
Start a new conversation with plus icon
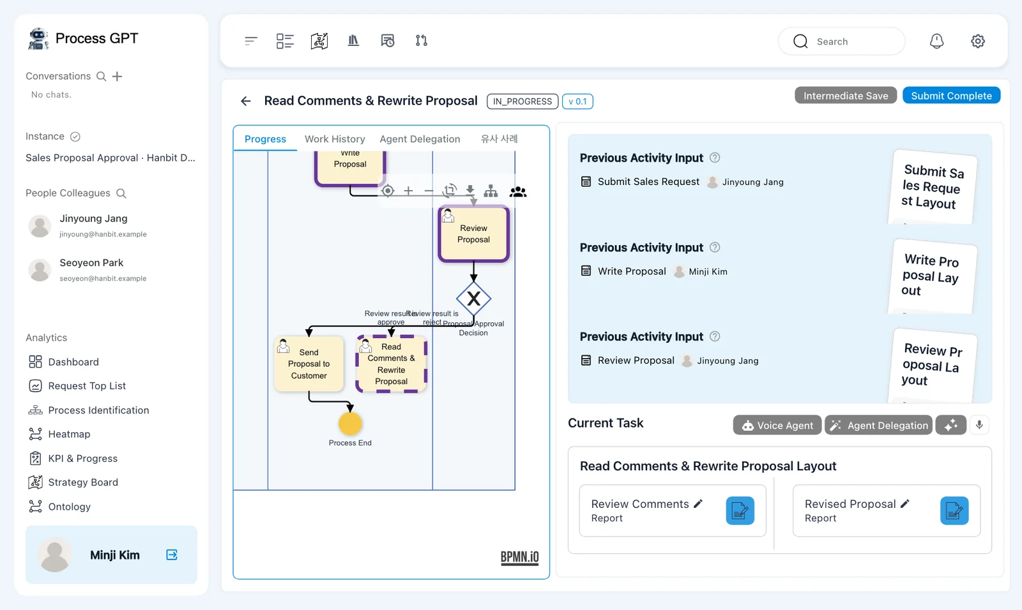tap(117, 77)
